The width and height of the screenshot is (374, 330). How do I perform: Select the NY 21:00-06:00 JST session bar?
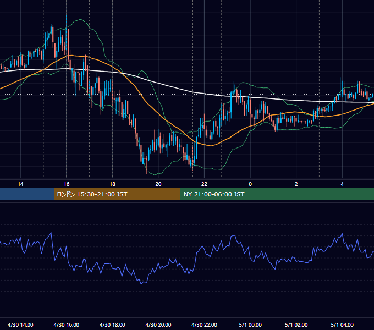(x=277, y=194)
